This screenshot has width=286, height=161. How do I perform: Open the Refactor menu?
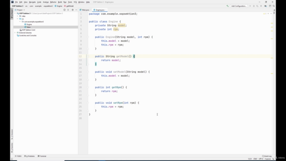tap(53, 2)
